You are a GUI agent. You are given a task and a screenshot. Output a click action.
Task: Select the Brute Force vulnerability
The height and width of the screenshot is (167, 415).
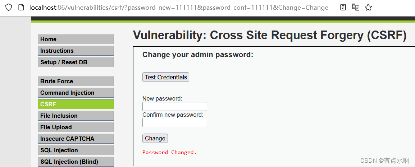[x=76, y=81]
